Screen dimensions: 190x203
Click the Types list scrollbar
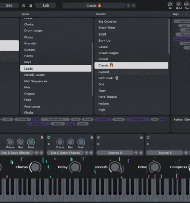tap(92, 69)
